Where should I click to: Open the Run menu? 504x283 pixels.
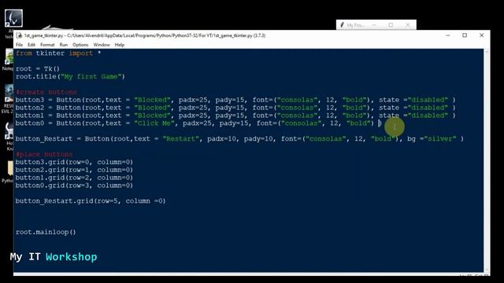point(64,45)
